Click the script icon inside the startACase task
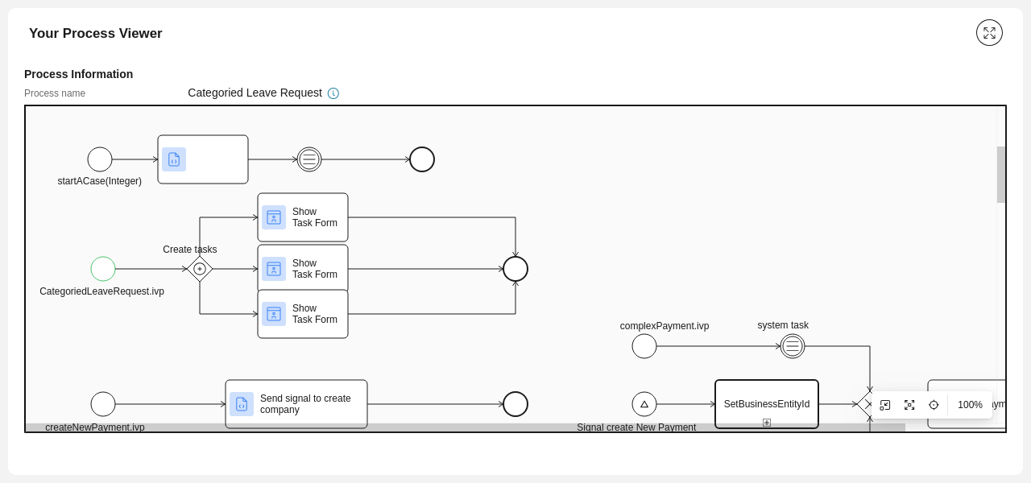The height and width of the screenshot is (483, 1031). (x=174, y=159)
